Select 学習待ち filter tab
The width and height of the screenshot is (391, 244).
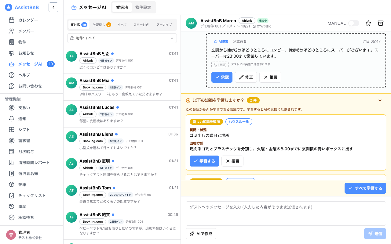point(102,25)
